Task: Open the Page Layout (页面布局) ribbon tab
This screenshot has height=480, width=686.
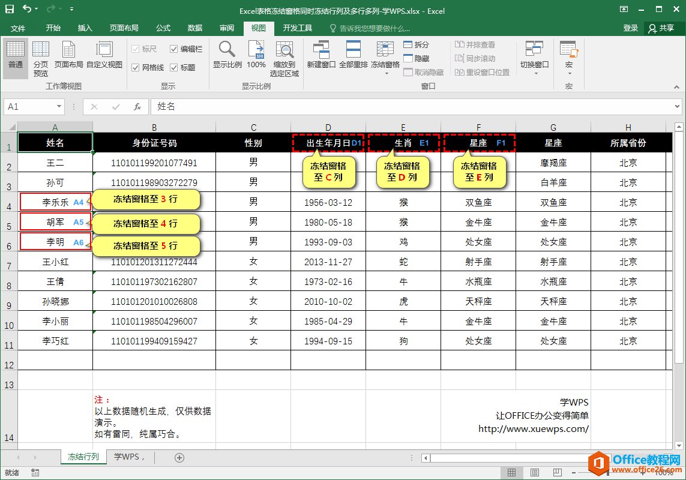Action: 124,28
